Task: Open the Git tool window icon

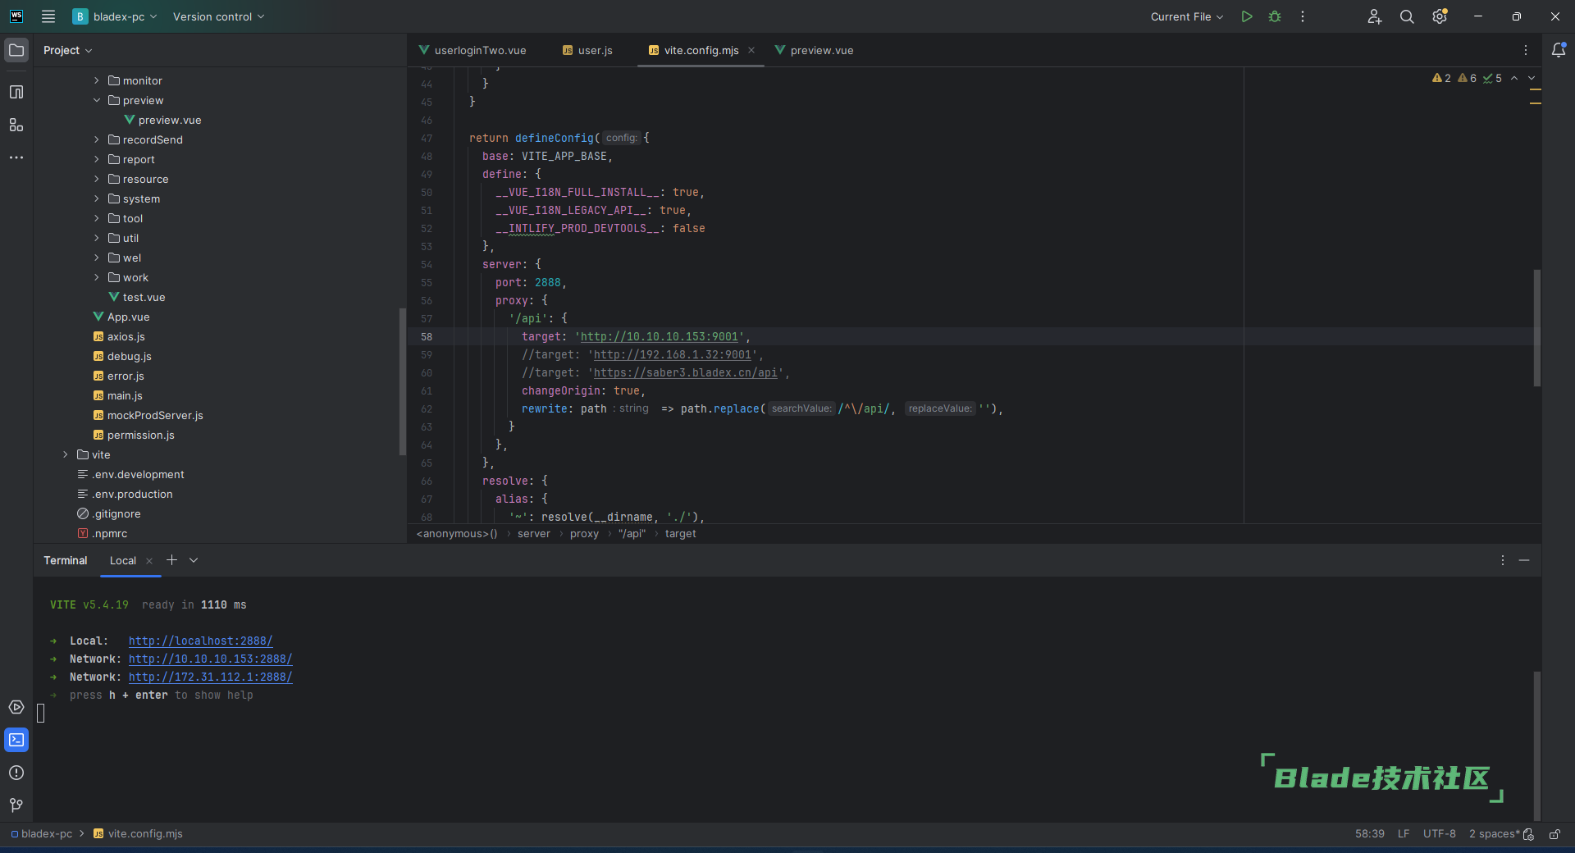Action: [x=16, y=805]
